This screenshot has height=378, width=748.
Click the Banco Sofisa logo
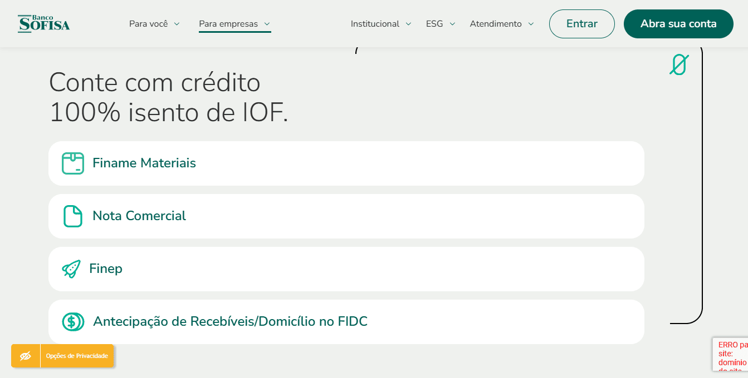(x=44, y=24)
